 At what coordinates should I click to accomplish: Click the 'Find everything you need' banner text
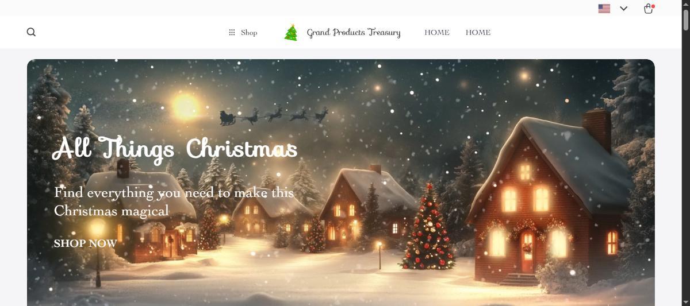click(174, 202)
